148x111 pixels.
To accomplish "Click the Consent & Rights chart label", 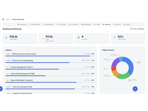I will point(133,80).
